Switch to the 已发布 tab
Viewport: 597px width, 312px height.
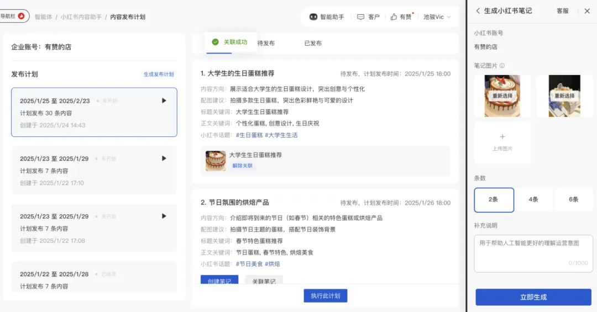pyautogui.click(x=313, y=43)
